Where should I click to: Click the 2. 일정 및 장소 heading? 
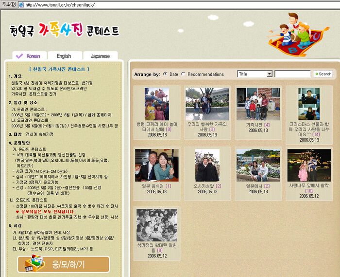coord(23,102)
